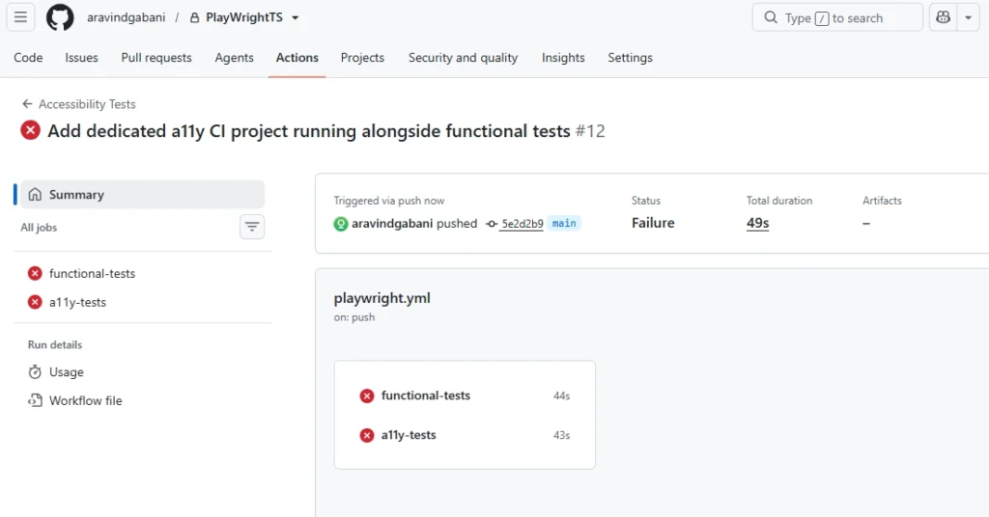This screenshot has width=989, height=517.
Task: Open the repository Settings tab
Action: point(630,57)
